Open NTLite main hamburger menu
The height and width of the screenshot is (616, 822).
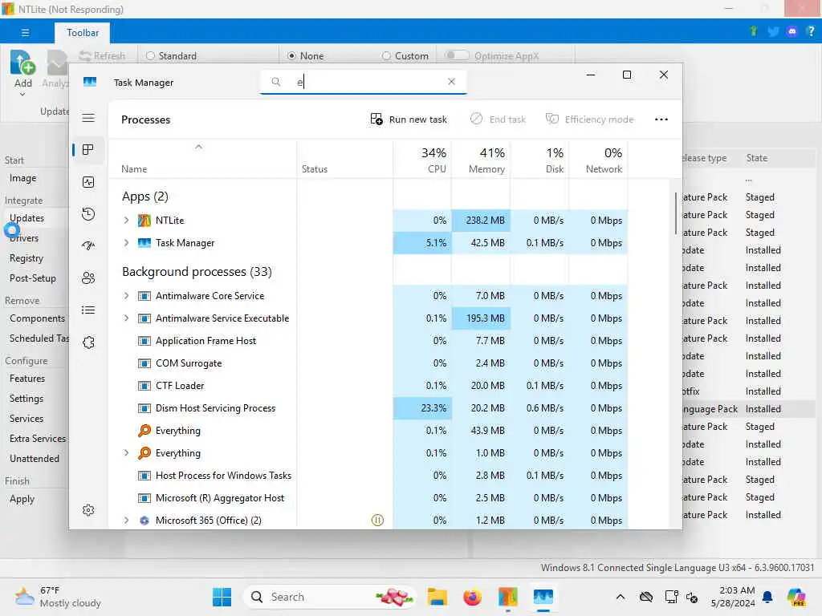[x=25, y=32]
